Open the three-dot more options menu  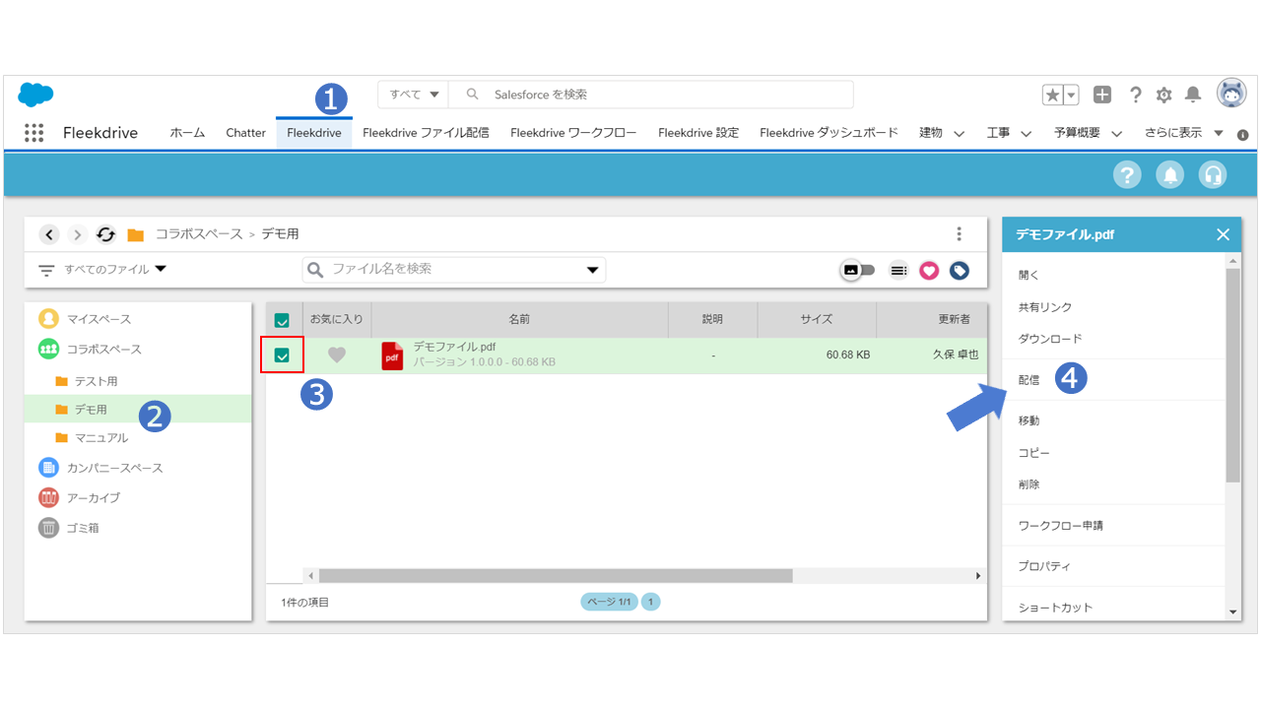tap(960, 234)
